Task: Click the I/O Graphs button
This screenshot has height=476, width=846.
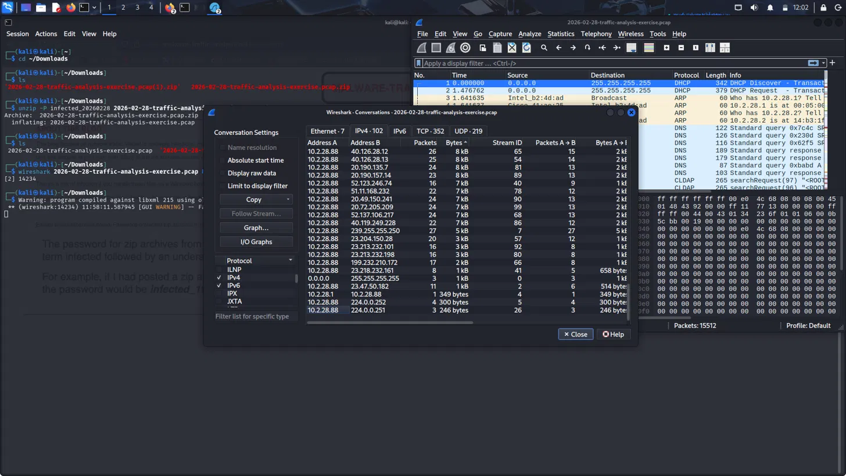Action: click(x=256, y=242)
